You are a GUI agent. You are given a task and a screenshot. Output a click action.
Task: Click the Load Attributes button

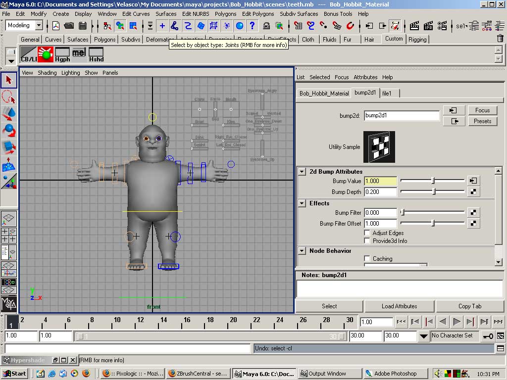tap(399, 306)
